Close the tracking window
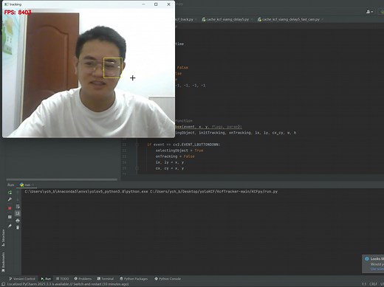Viewport: 384px width, 287px height. point(168,4)
